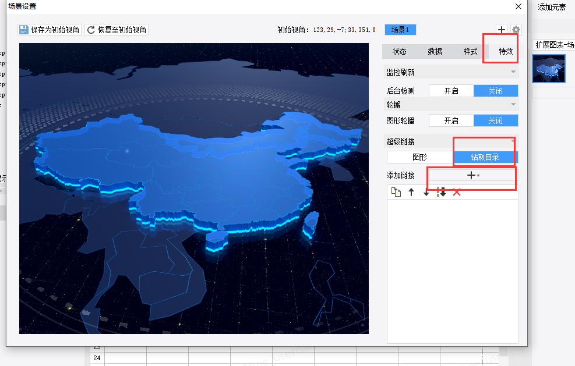Switch to the 数据 tab

tap(435, 51)
